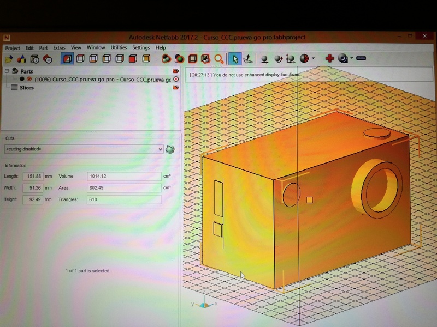Click the three-spheres zoom all parts icon

click(166, 59)
